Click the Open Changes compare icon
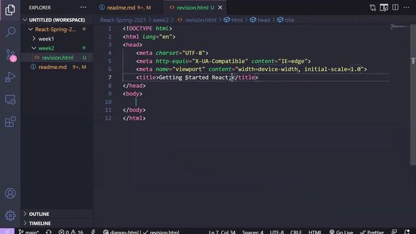Viewport: 416px width, 234px height. tap(372, 8)
